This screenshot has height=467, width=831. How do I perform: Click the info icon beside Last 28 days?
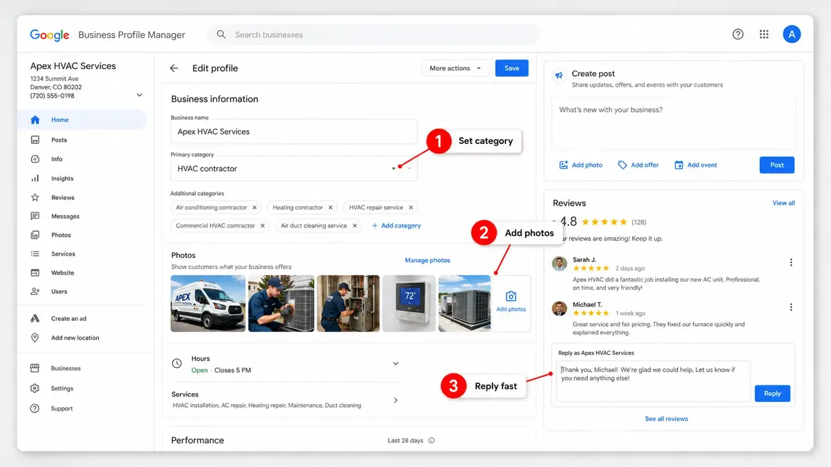click(431, 441)
